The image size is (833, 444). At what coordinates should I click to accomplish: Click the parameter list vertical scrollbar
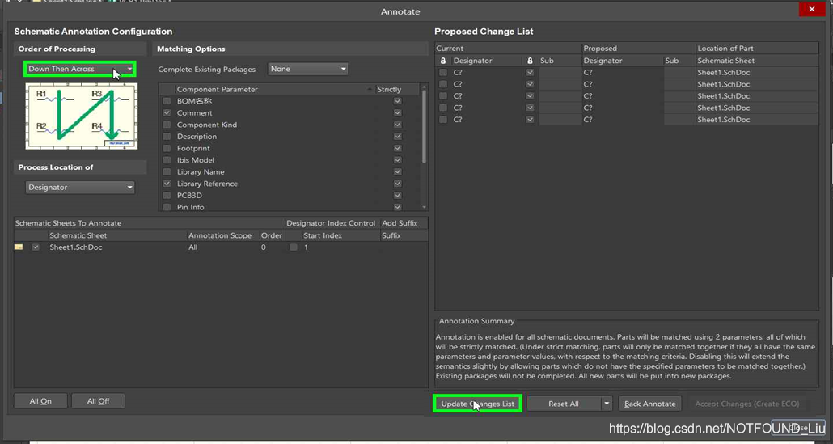[x=424, y=128]
